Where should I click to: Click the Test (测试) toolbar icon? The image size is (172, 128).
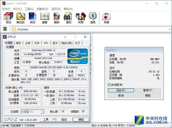point(33,16)
